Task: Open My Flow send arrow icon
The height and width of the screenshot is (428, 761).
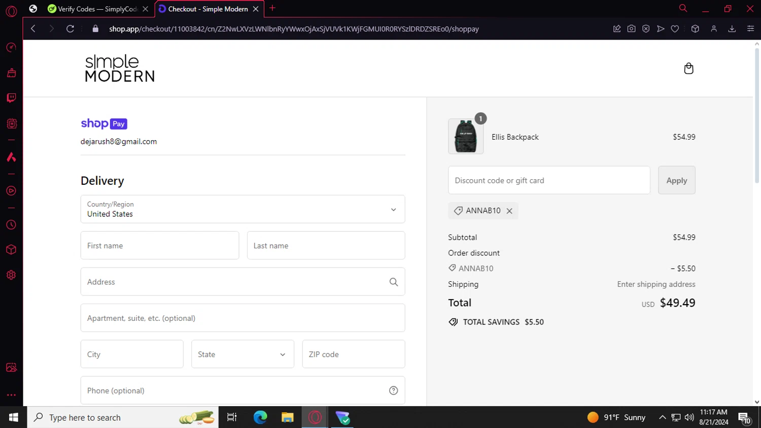Action: (x=661, y=29)
